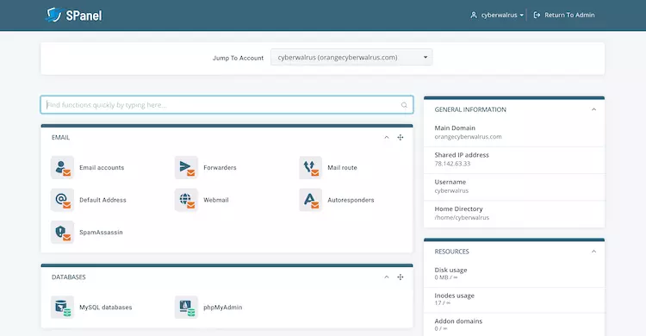Collapse the DATABASES section
Image resolution: width=646 pixels, height=336 pixels.
387,277
